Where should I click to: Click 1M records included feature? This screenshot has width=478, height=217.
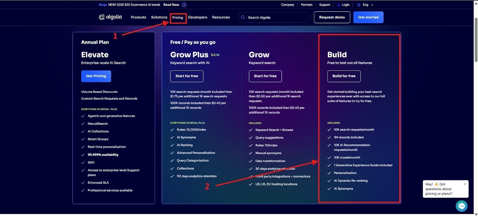click(x=349, y=137)
